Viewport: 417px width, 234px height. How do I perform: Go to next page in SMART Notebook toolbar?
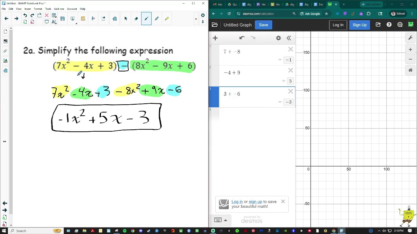(x=16, y=19)
